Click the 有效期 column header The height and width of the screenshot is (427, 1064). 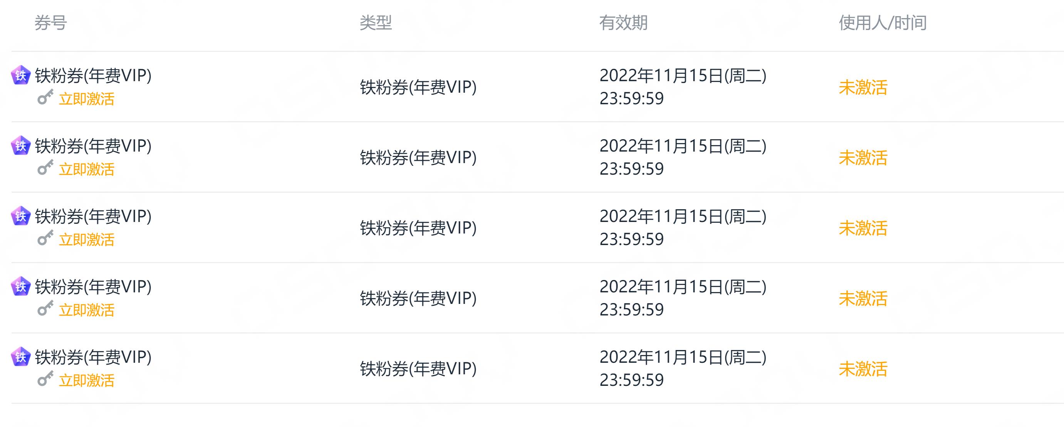[623, 23]
